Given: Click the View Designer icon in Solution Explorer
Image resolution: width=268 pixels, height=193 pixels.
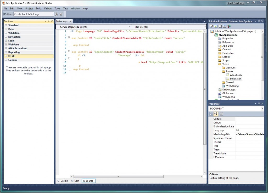Looking at the screenshot, I should [x=225, y=26].
